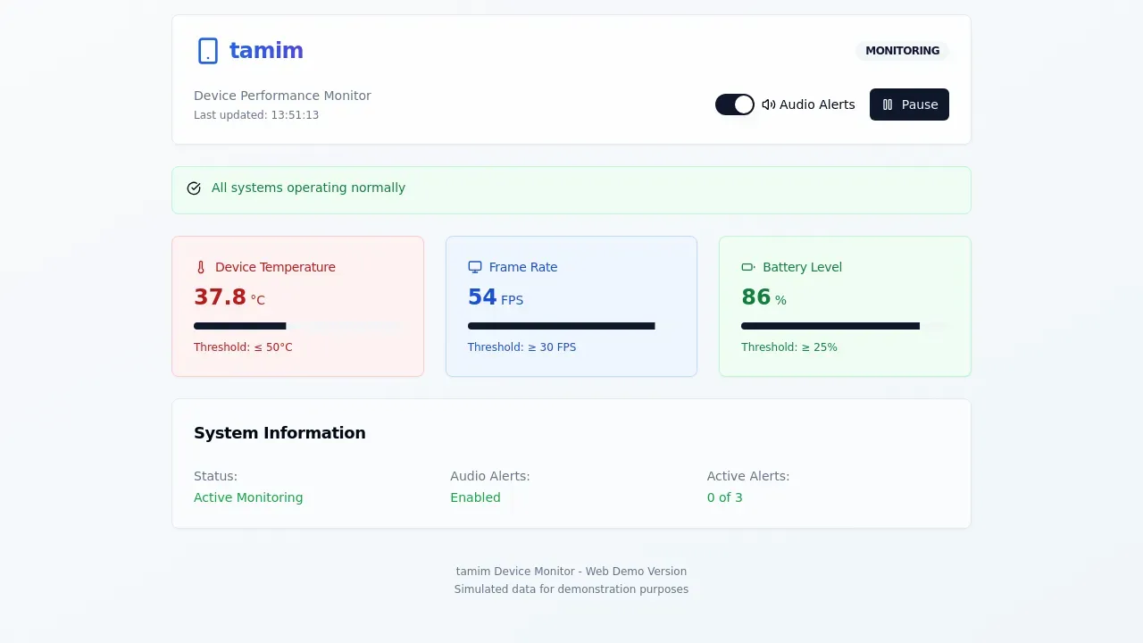
Task: Click the thermometer icon on Device Temperature card
Action: click(x=200, y=267)
